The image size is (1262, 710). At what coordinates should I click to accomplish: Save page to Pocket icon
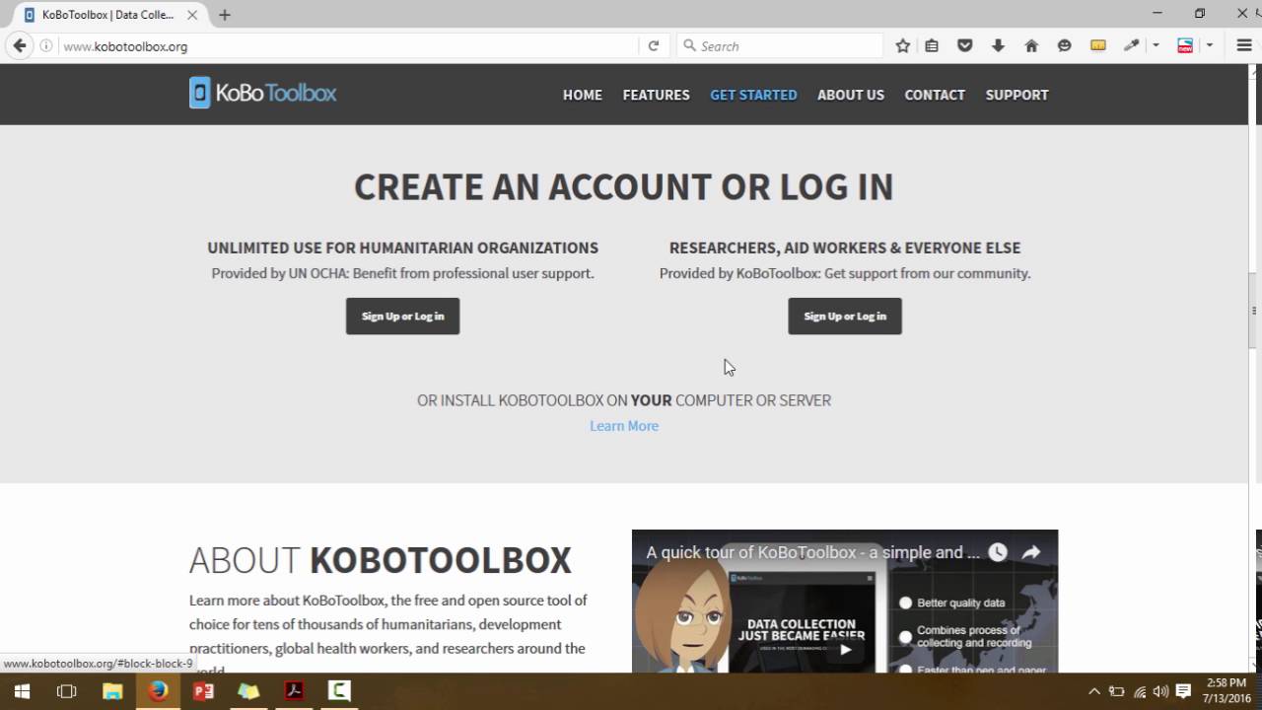click(x=965, y=45)
